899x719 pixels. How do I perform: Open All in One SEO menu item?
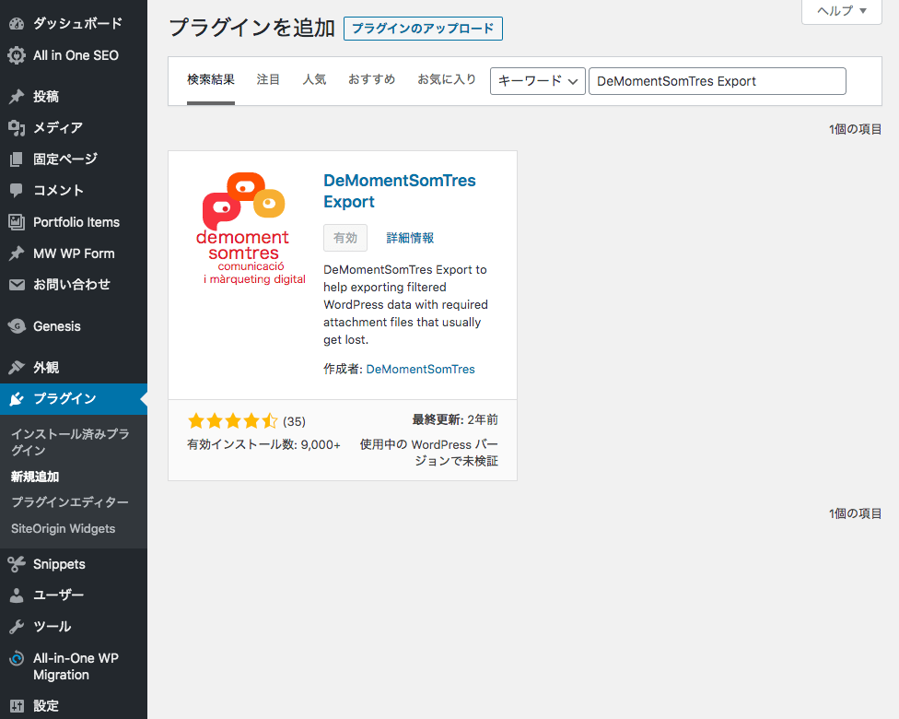pos(74,55)
